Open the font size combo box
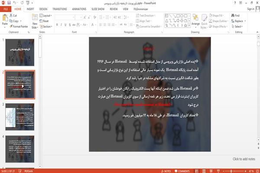Screen dimensions: 260x173 click(78, 17)
